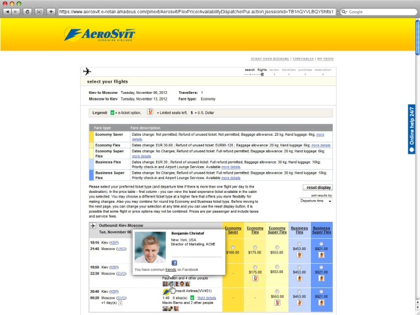Select $453.00 Business Flex for the 18:15 flight
Screen dimensions: 420x315
click(x=299, y=243)
